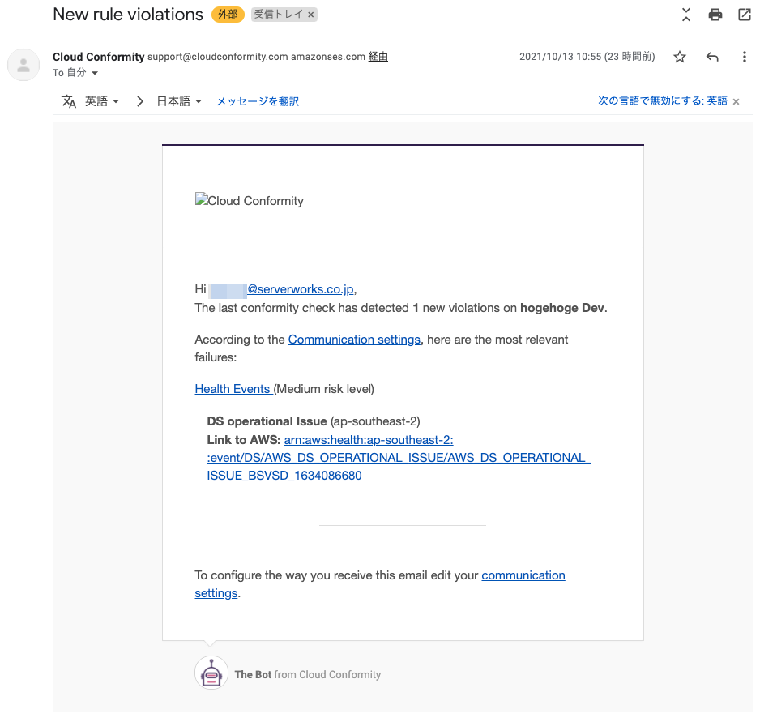This screenshot has width=760, height=722.
Task: Click the serverworks.co.jp email address link
Action: point(301,289)
